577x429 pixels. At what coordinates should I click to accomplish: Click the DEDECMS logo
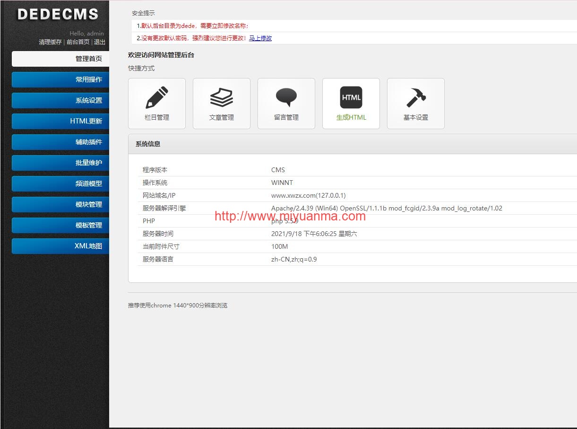(58, 14)
